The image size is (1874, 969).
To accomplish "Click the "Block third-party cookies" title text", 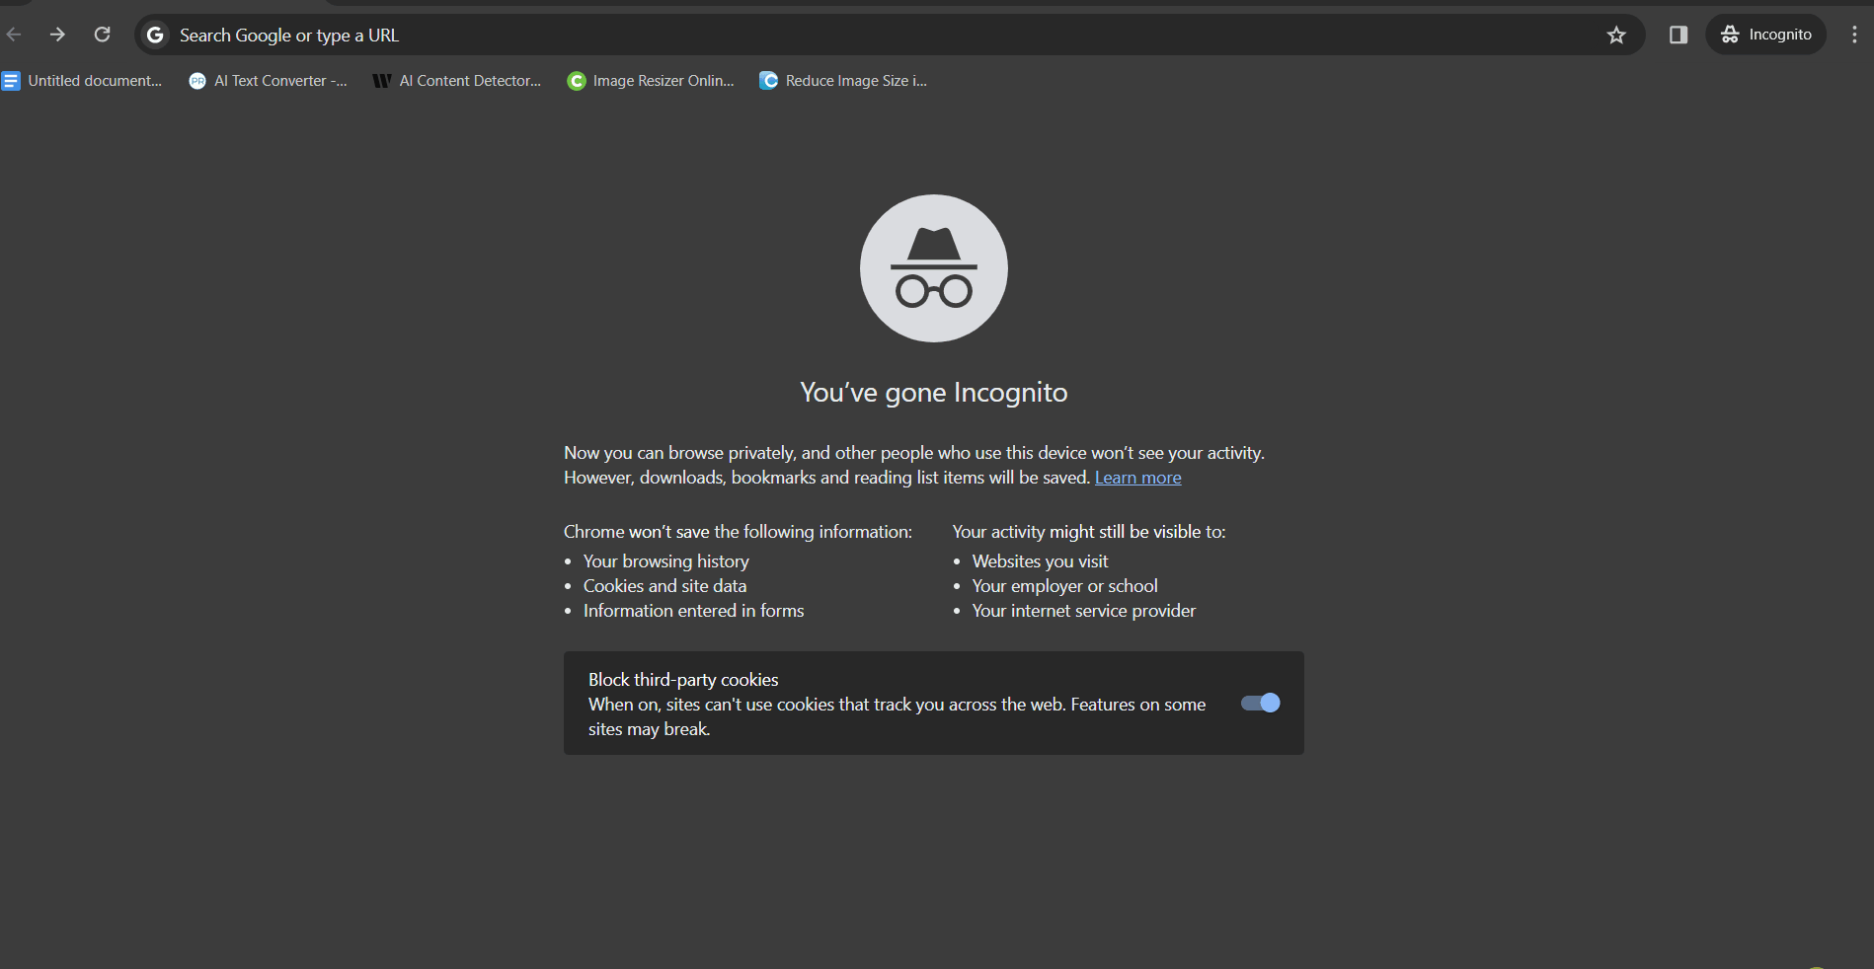I will 683,680.
